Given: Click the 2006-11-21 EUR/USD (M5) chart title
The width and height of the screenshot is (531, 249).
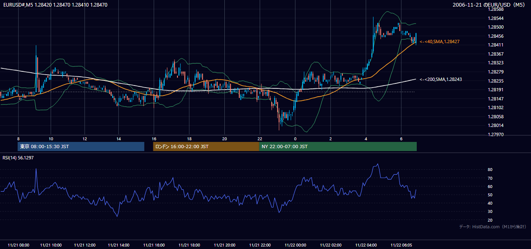Looking at the screenshot, I should tap(489, 5).
